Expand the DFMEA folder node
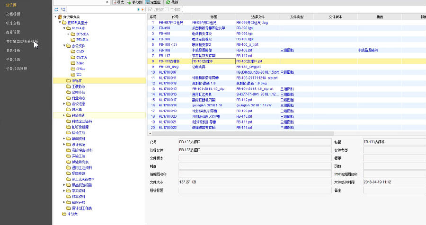 [68, 34]
